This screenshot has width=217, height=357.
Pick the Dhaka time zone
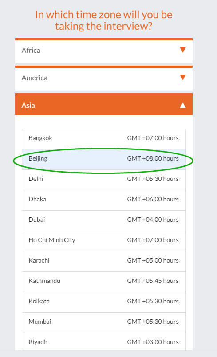click(104, 200)
